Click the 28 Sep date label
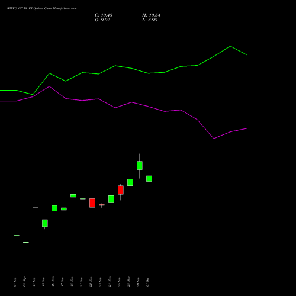The image size is (296, 296). [128, 282]
